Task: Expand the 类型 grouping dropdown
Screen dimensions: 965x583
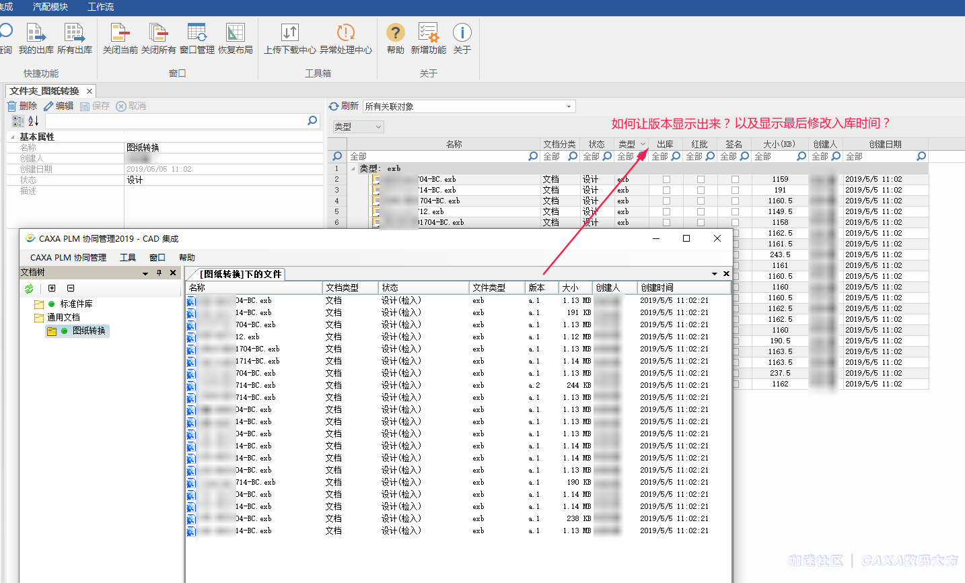Action: coord(378,127)
